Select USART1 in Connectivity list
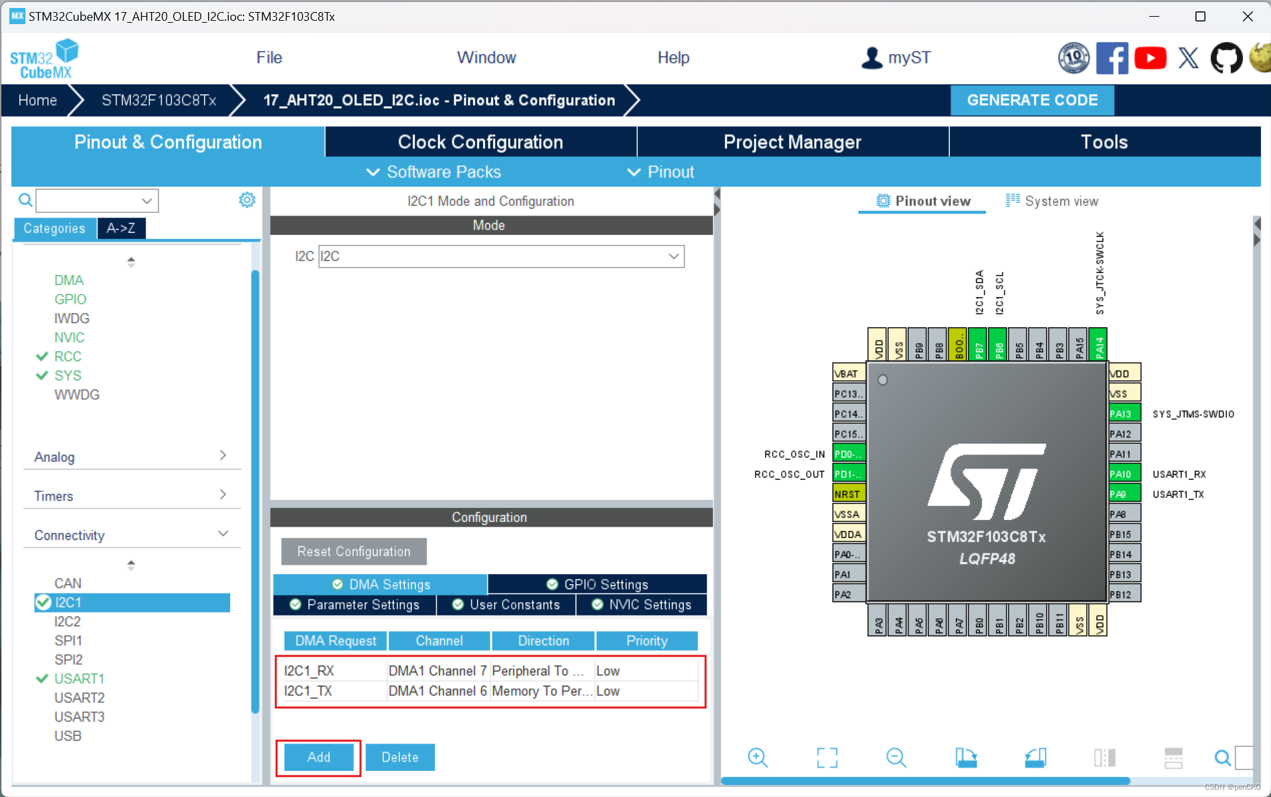 [79, 679]
